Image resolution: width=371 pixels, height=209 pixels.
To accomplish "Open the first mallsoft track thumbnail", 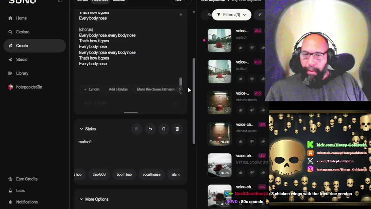I will tap(220, 40).
